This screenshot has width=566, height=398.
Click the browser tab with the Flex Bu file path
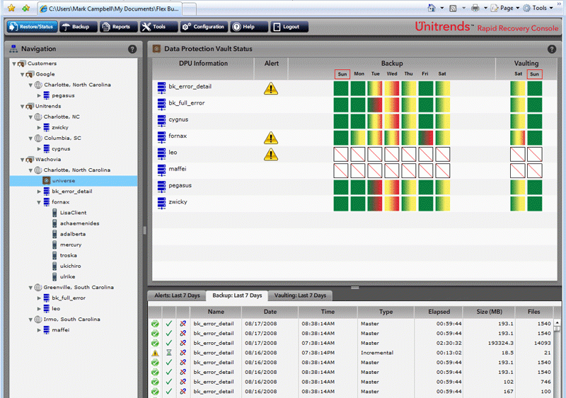(x=110, y=8)
